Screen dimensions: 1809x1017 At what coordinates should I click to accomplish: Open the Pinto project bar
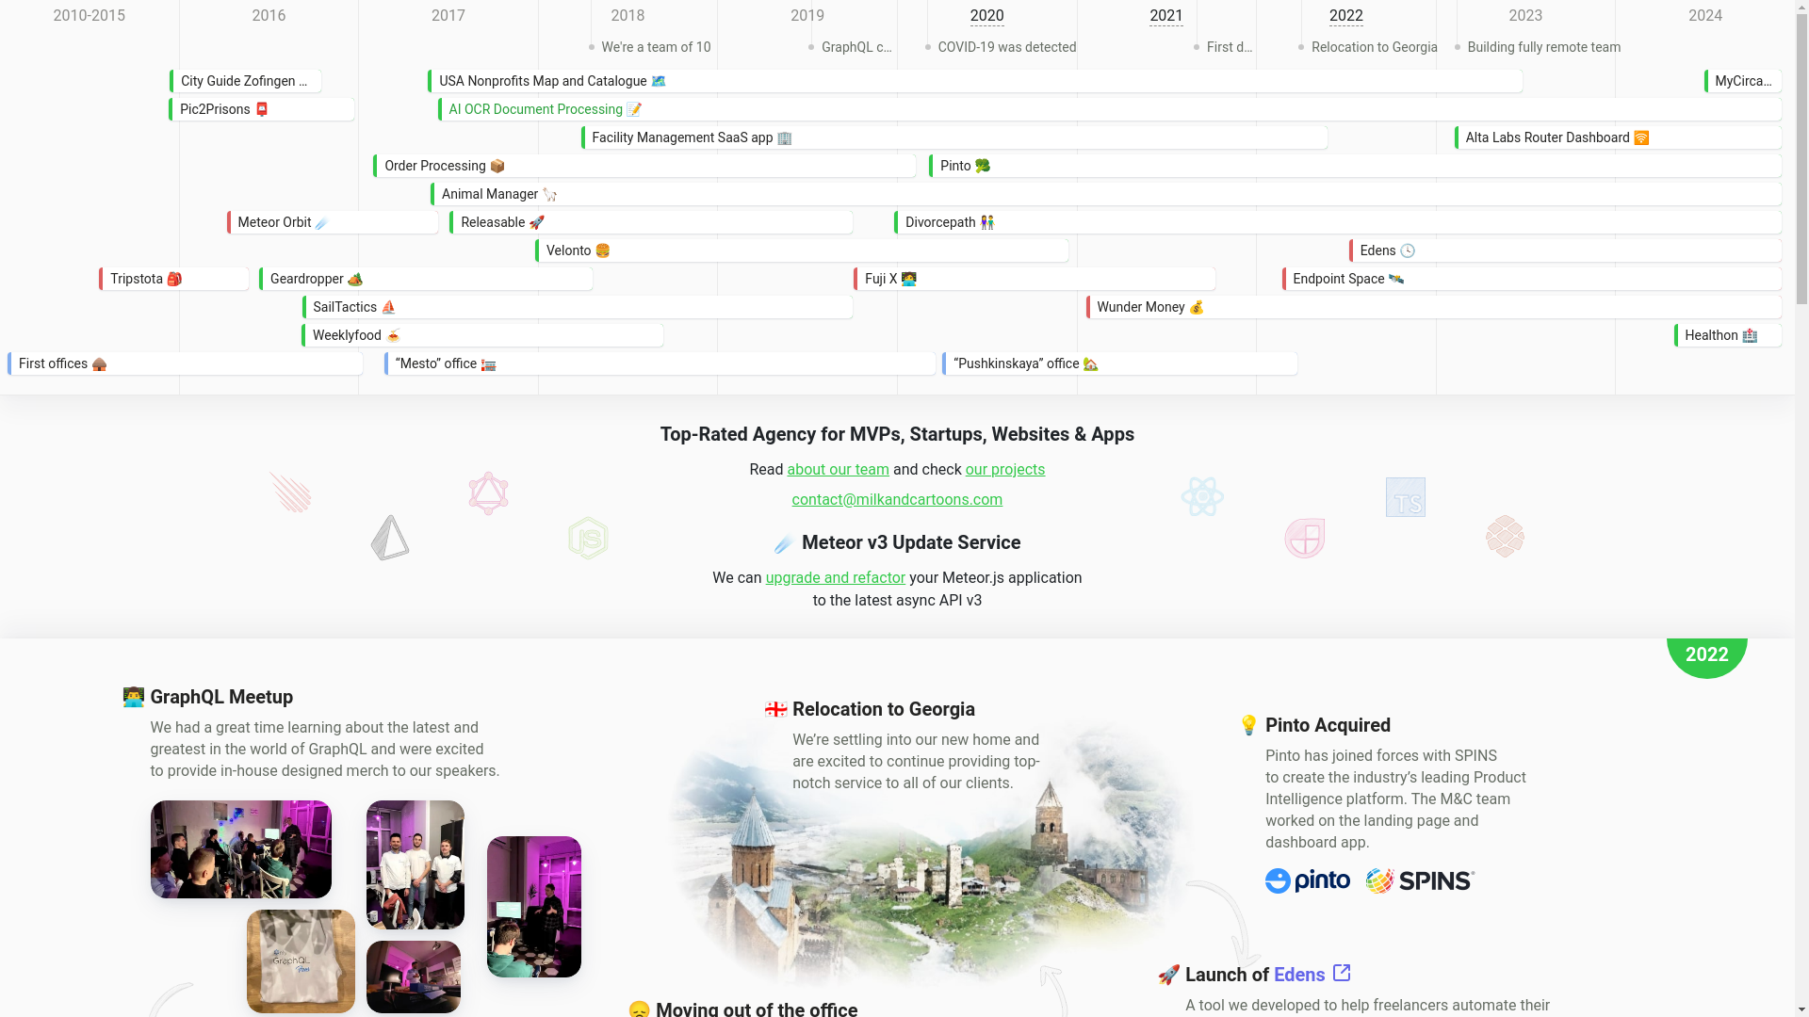(x=1355, y=166)
